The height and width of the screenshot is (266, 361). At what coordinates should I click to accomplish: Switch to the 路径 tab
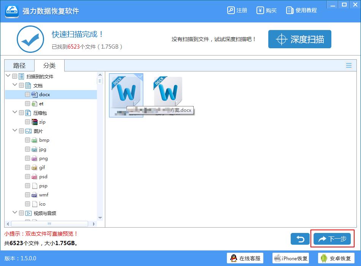point(19,65)
